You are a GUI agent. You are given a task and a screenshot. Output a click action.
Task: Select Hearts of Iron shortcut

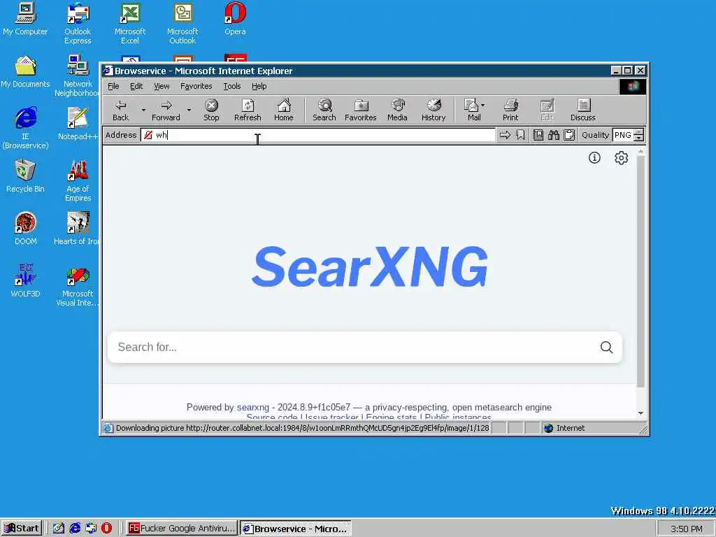(77, 229)
